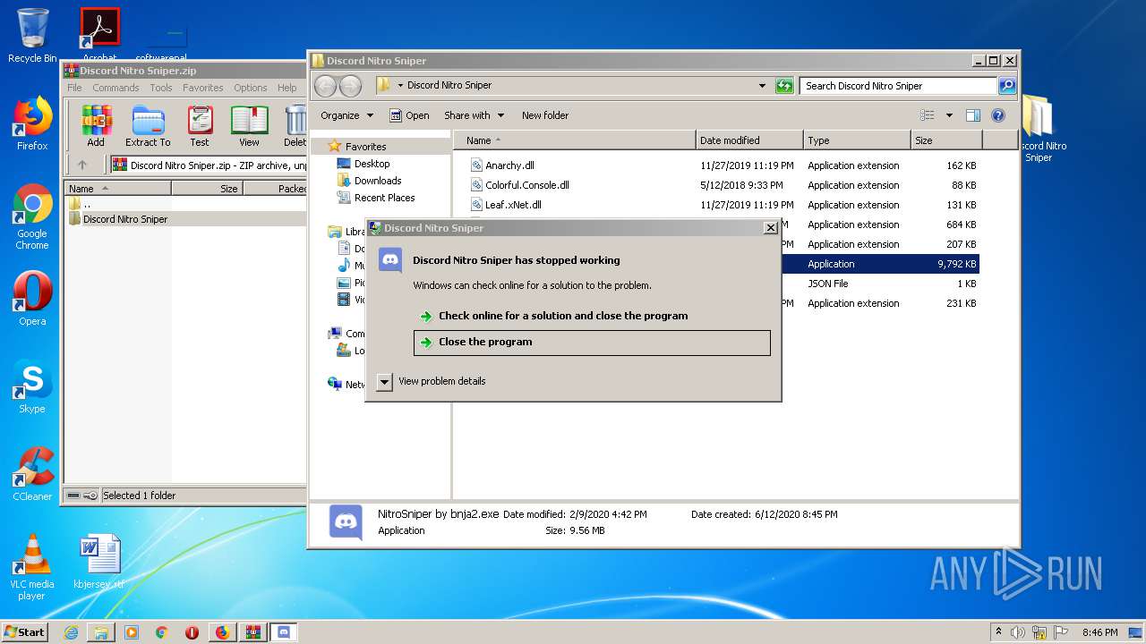This screenshot has width=1146, height=644.
Task: Select the kbjersey.rtf desktop file
Action: pyautogui.click(x=99, y=562)
